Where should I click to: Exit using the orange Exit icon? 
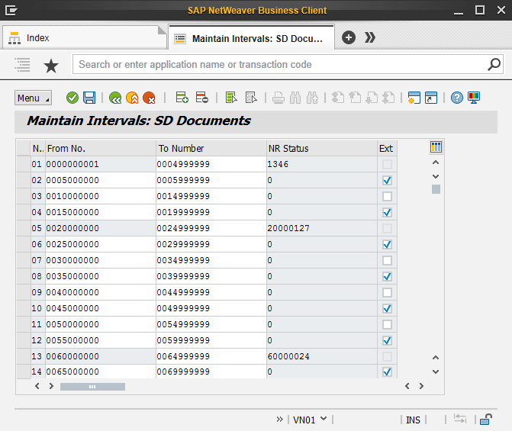click(x=132, y=98)
